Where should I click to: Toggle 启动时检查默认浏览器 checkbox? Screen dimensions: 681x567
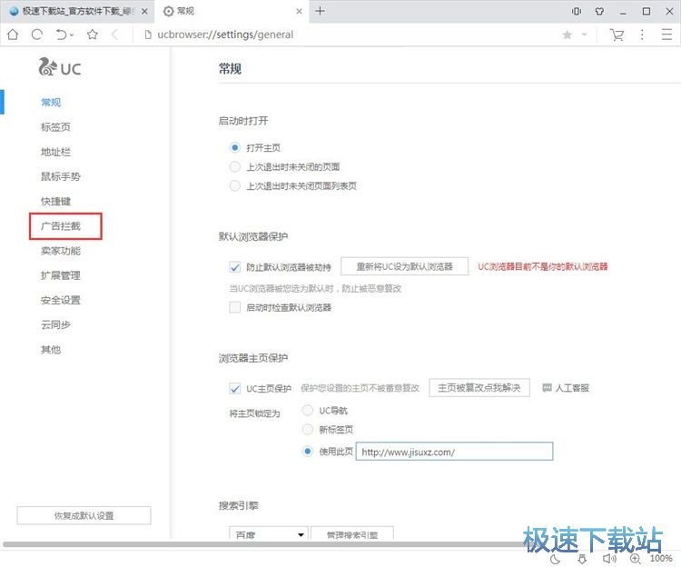click(234, 308)
